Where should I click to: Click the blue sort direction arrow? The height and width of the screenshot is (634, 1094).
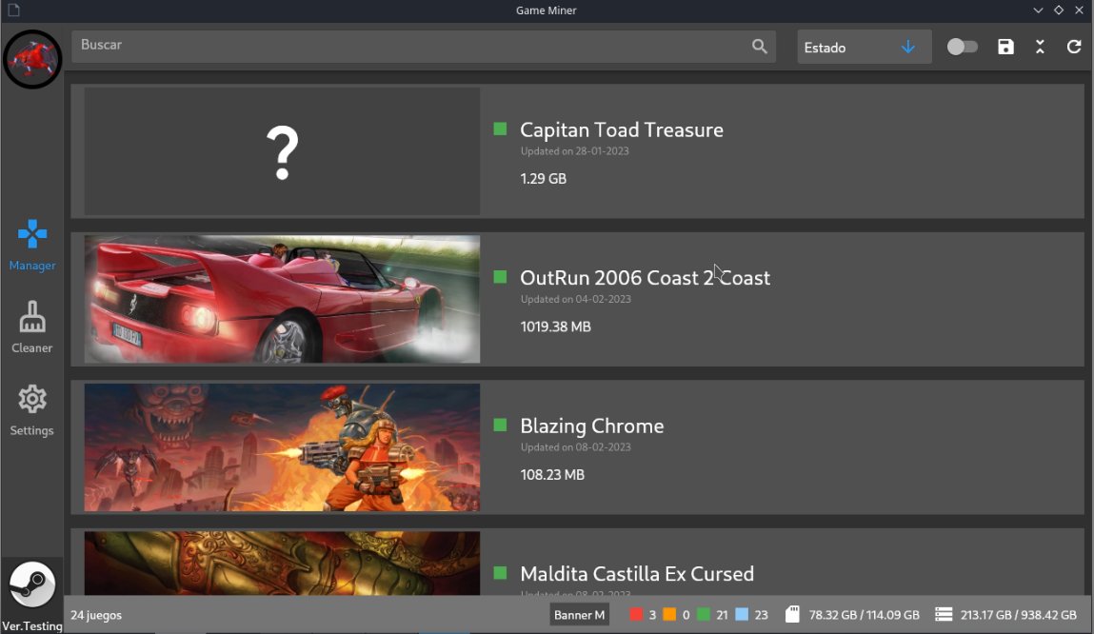coord(907,47)
